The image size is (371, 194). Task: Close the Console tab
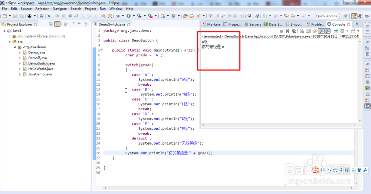pos(348,24)
